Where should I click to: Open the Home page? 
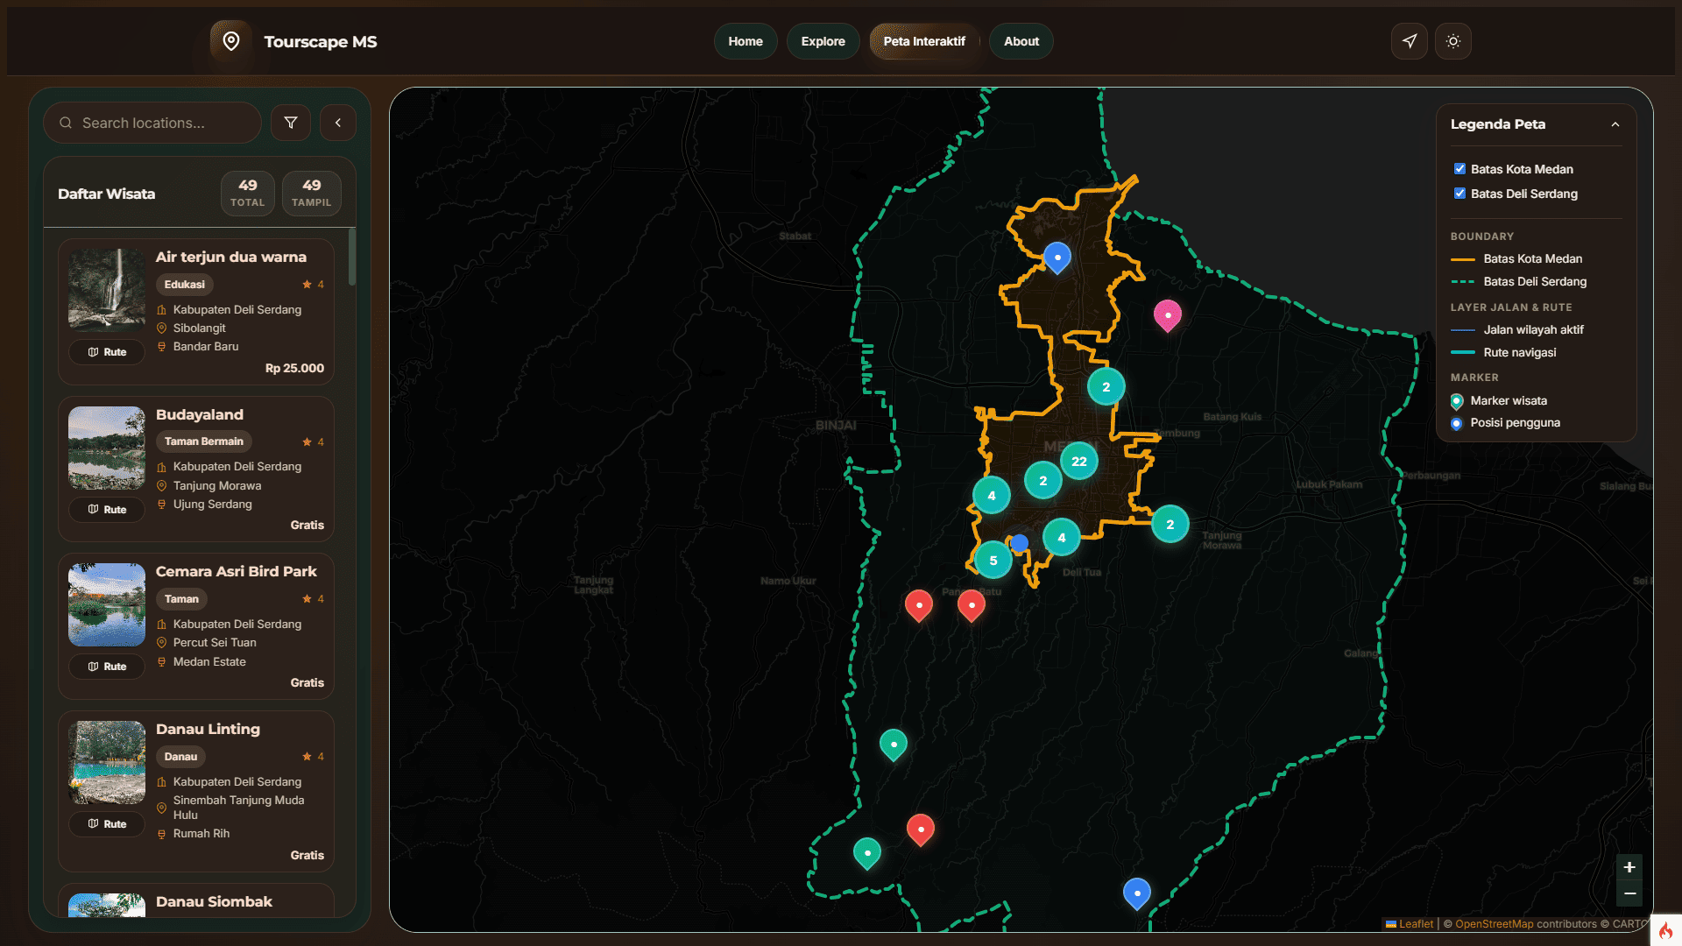746,41
